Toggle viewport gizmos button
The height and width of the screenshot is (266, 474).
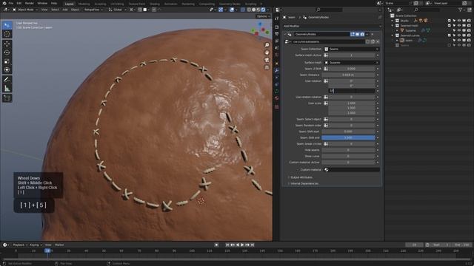click(x=221, y=10)
